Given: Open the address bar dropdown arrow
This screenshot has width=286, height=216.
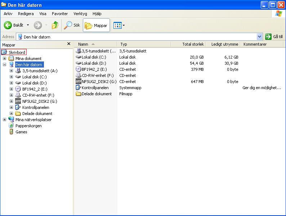Looking at the screenshot, I should [x=259, y=37].
